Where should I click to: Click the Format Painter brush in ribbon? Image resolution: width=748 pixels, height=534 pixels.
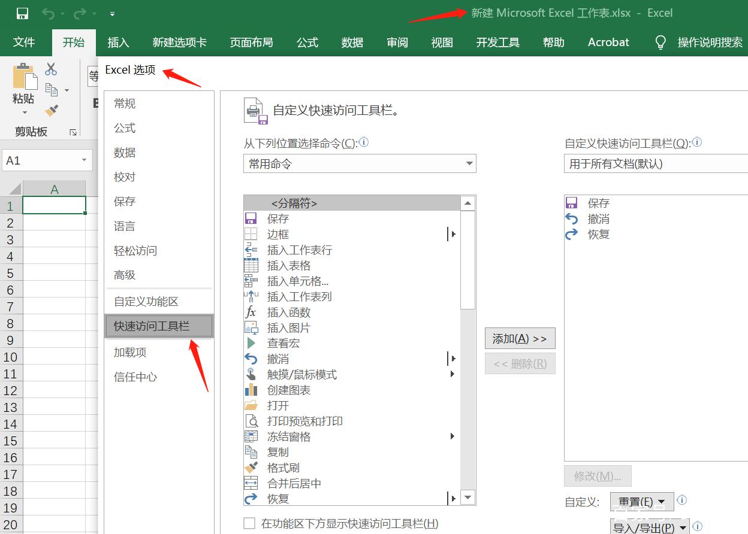(x=52, y=111)
